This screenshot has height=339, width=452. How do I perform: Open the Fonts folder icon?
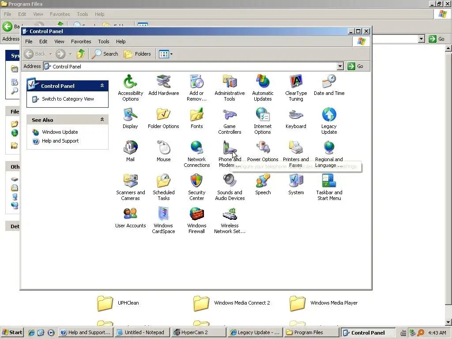(196, 115)
